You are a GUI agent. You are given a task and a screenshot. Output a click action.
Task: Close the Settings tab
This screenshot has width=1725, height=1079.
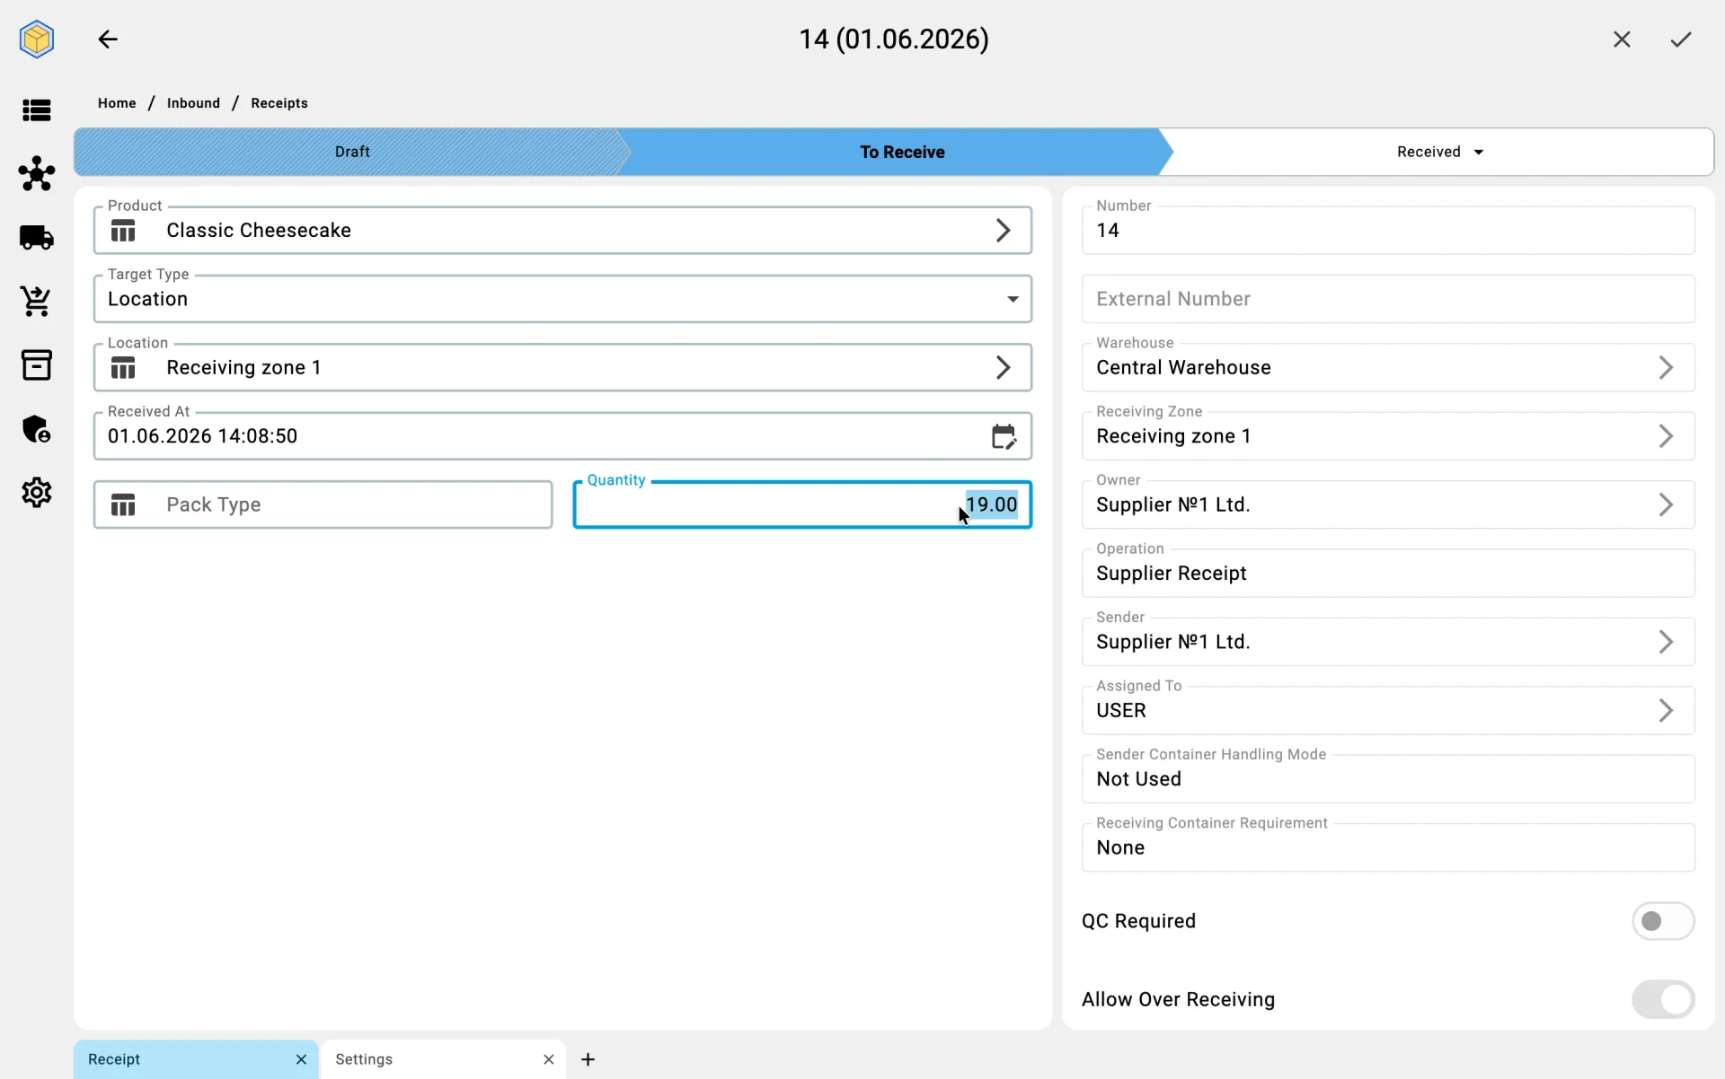tap(549, 1059)
